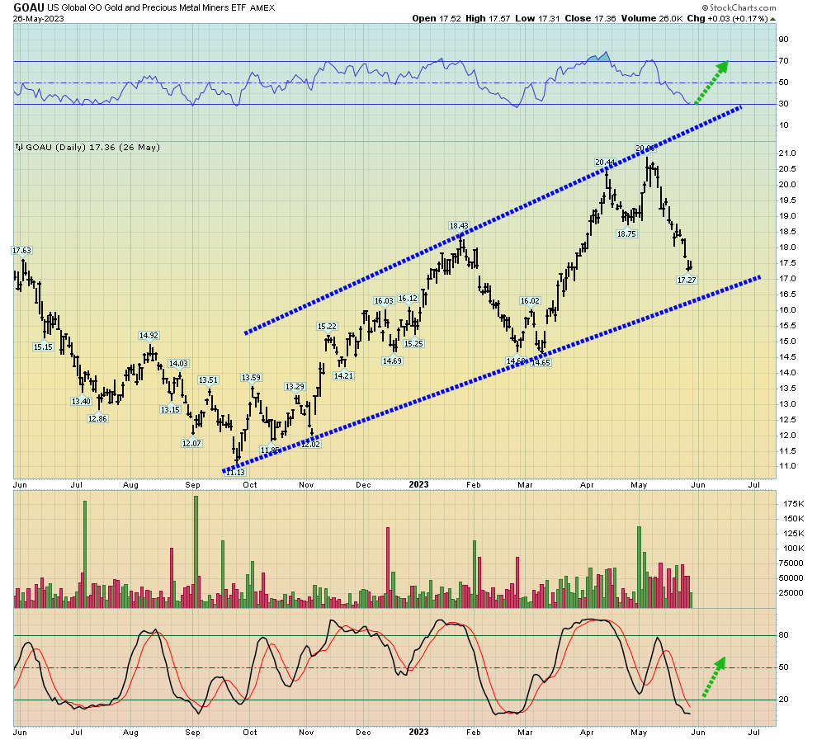The image size is (817, 740).
Task: Click the 20 mark on the stochastic axis
Action: (783, 700)
